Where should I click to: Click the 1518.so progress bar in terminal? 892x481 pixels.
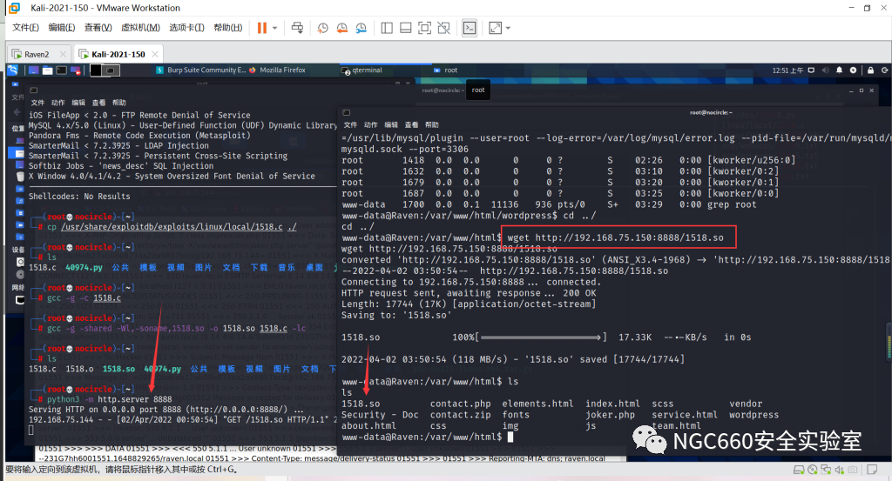[540, 337]
